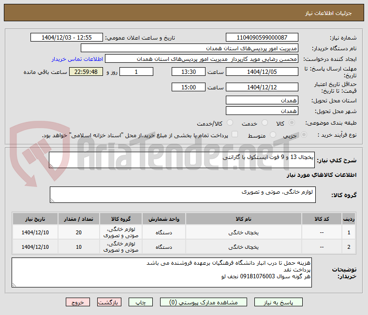This screenshot has width=368, height=315.
Task: Select the کالا radio button
Action: pos(292,122)
